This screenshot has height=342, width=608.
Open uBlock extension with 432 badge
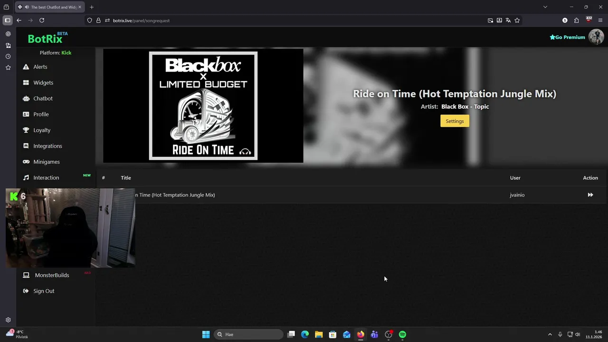point(589,20)
